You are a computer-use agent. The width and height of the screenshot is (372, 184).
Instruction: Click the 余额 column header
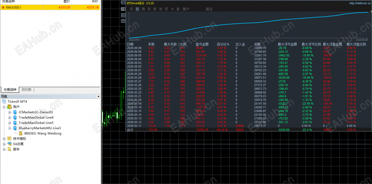[x=257, y=44]
